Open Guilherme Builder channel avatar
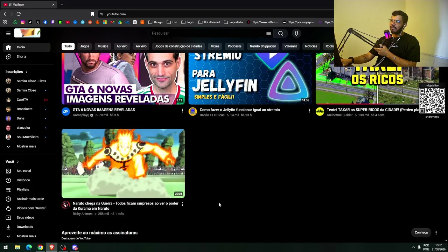 320,112
